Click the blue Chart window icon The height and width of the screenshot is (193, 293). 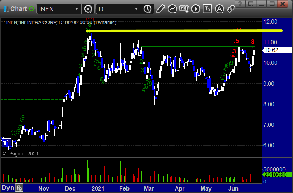click(x=6, y=9)
